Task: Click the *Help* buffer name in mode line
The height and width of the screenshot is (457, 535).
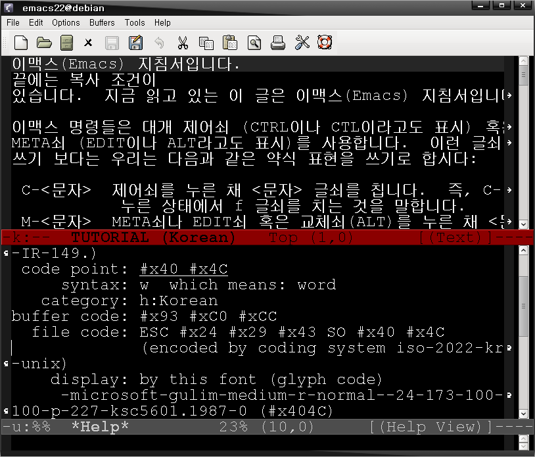Action: 100,427
